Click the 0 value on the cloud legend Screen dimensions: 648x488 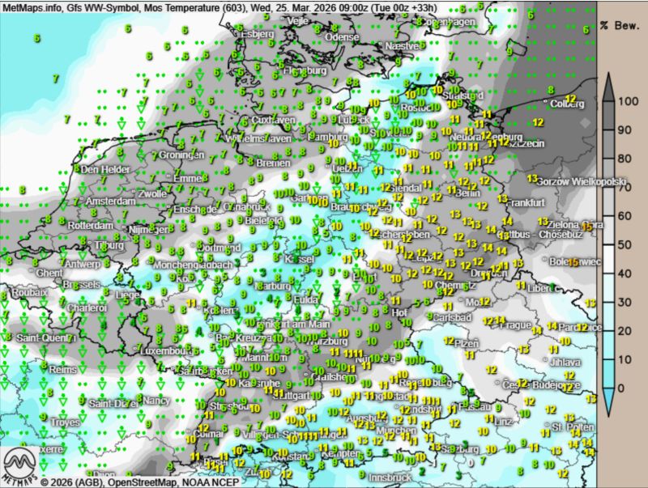tap(621, 388)
